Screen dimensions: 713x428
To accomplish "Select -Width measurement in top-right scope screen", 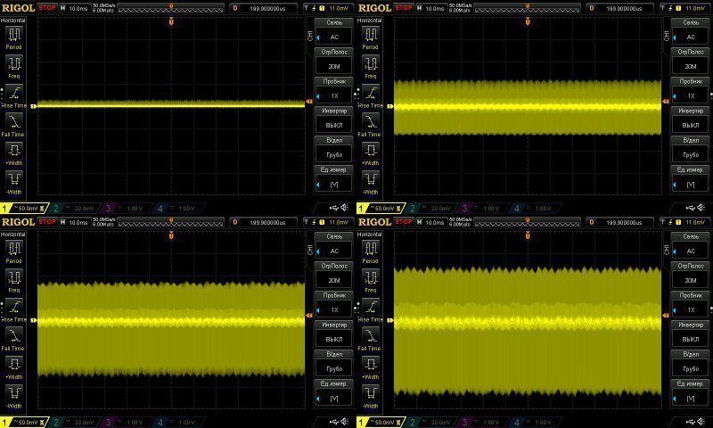I will point(370,183).
